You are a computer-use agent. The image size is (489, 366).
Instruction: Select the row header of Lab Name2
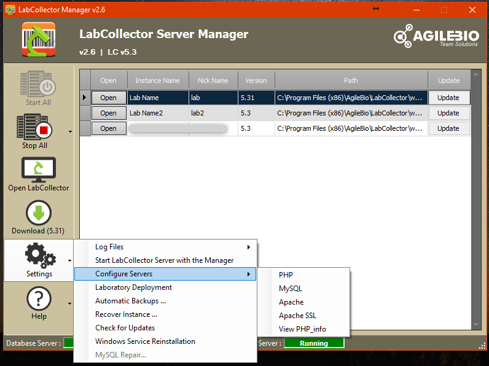pyautogui.click(x=85, y=113)
